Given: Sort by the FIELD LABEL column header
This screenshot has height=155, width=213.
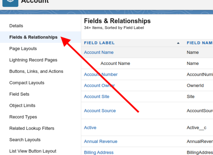Looking at the screenshot, I should coord(99,43).
